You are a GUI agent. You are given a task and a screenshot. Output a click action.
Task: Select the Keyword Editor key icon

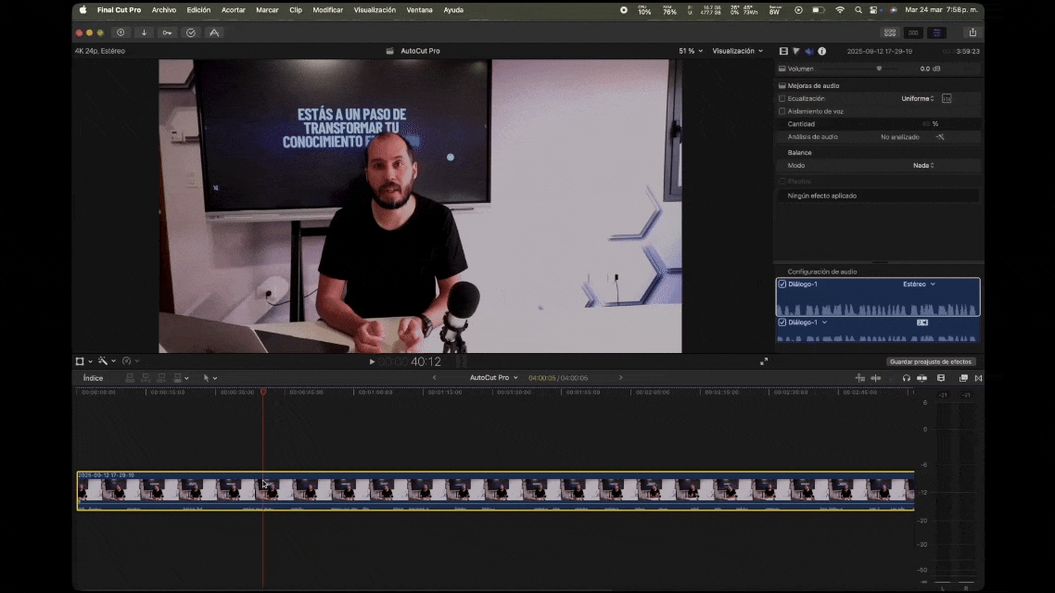coord(166,32)
